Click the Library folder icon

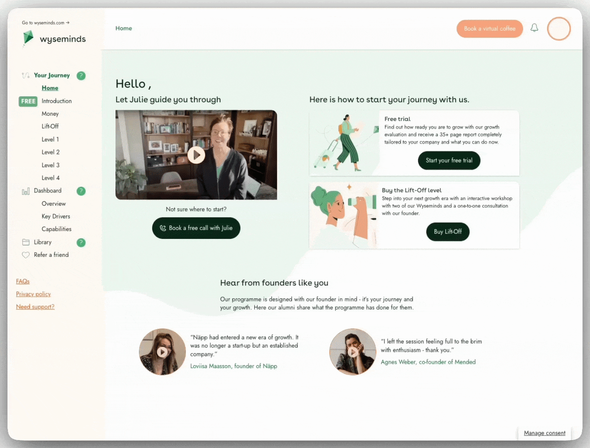coord(26,242)
